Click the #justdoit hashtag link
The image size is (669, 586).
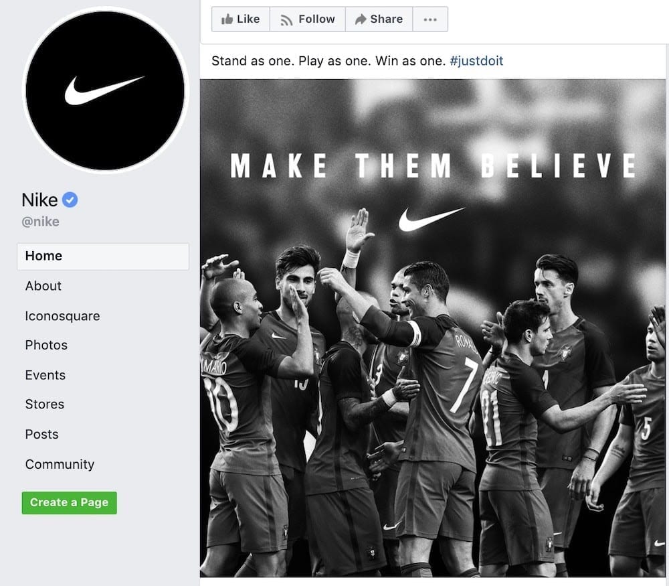click(x=476, y=61)
